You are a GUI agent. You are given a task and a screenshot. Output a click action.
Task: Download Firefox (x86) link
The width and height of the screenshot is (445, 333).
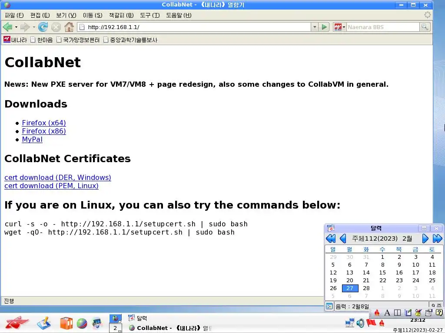click(x=44, y=131)
